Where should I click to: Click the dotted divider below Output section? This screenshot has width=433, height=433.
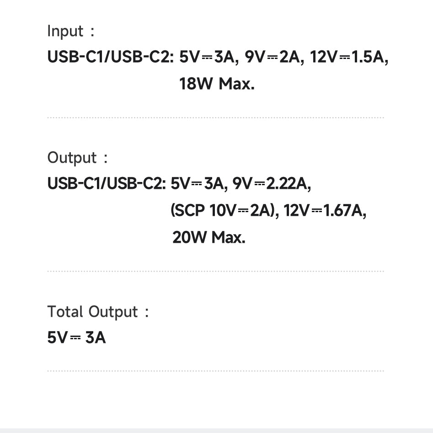click(216, 271)
